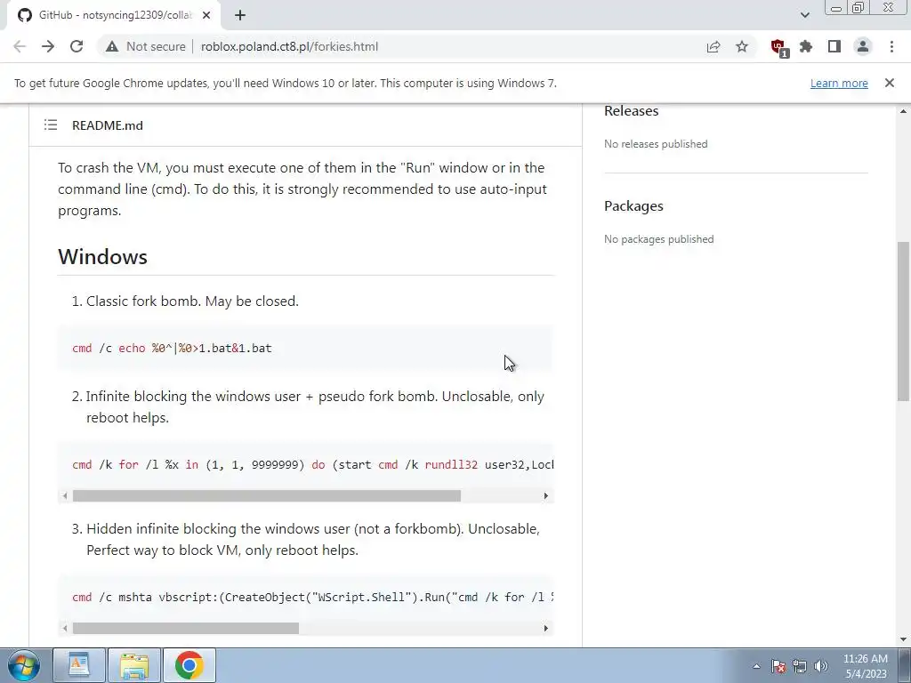The image size is (911, 683).
Task: Open a new tab with plus button
Action: tap(240, 15)
